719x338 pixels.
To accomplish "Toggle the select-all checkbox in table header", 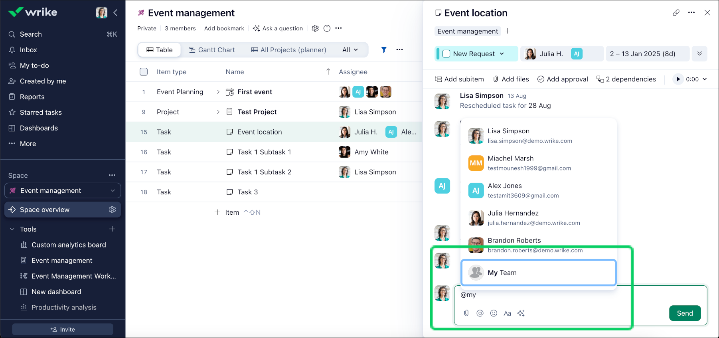I will point(144,72).
